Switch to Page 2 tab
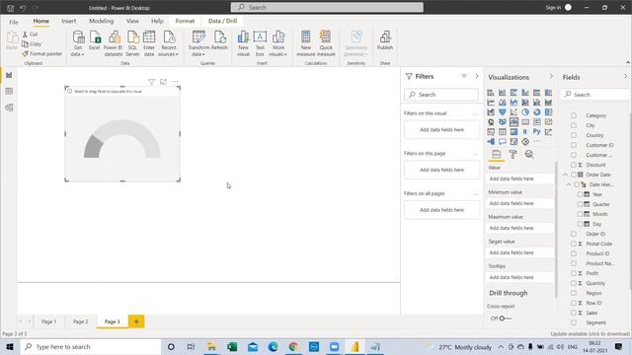 81,321
